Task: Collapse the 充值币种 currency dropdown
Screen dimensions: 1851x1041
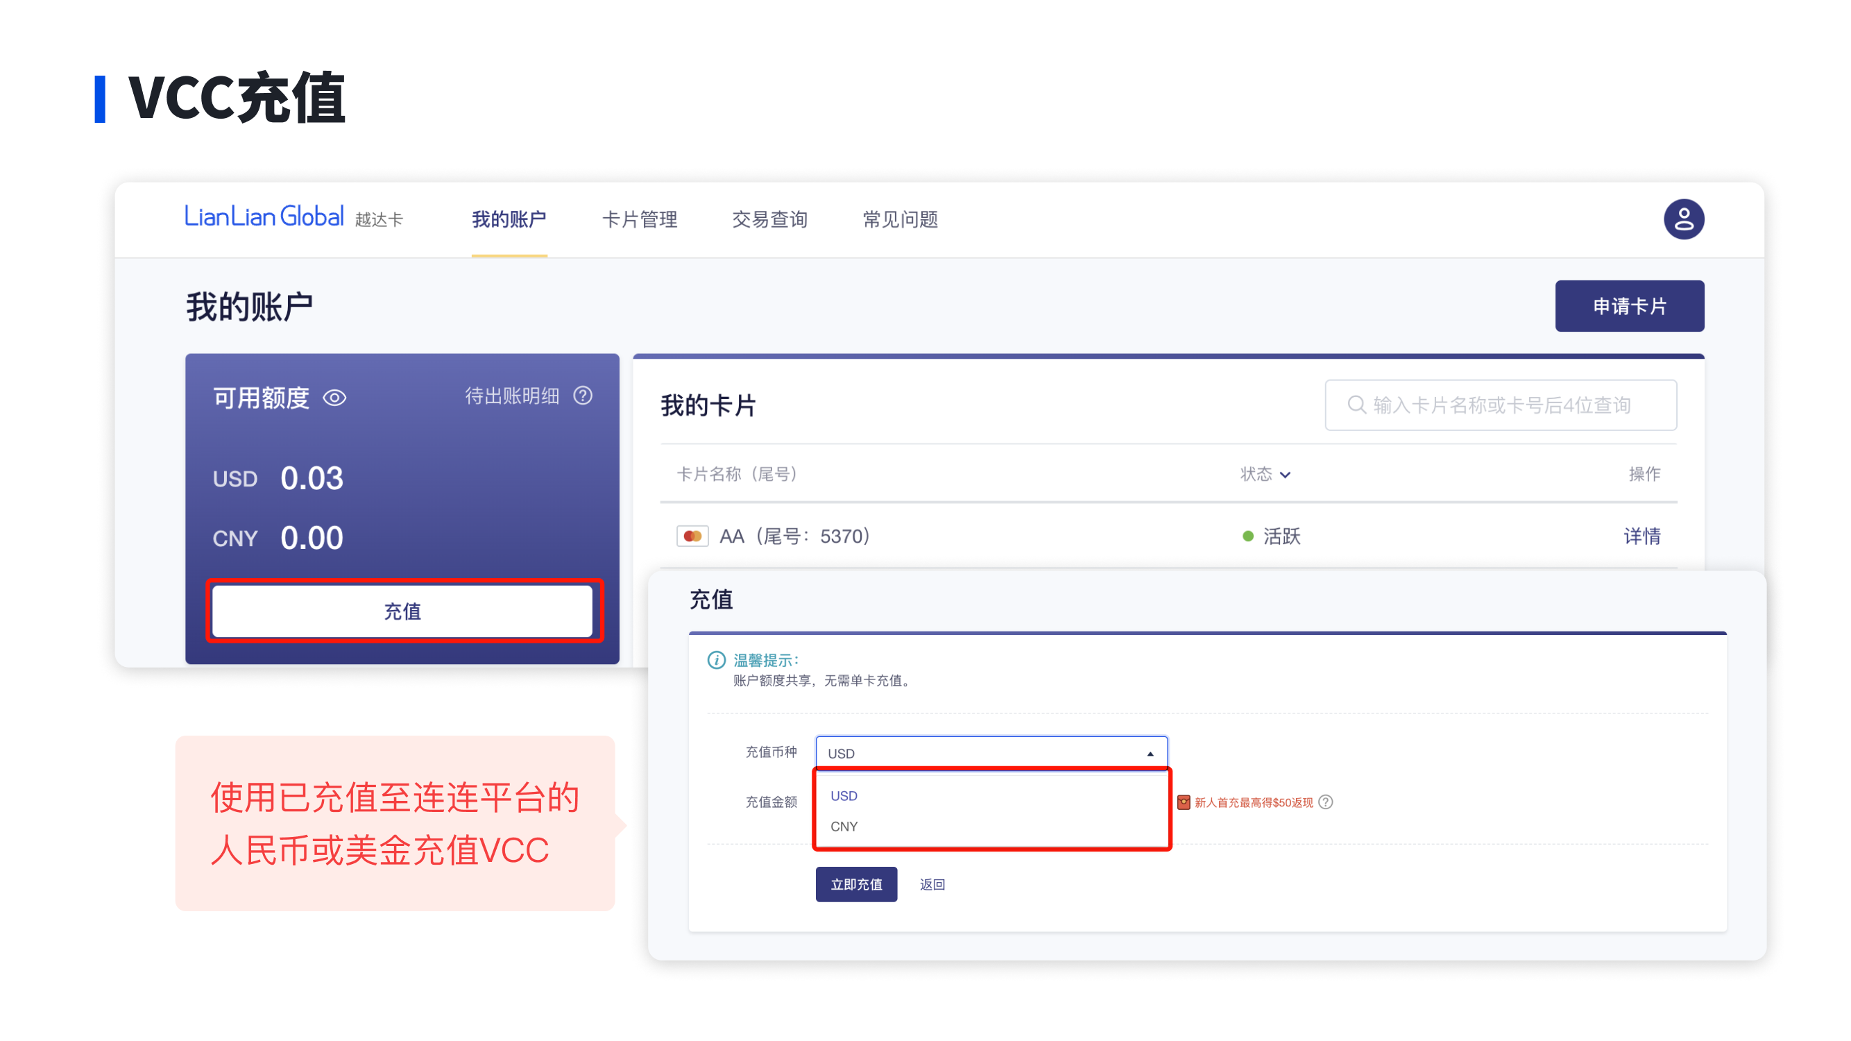Action: [1150, 754]
